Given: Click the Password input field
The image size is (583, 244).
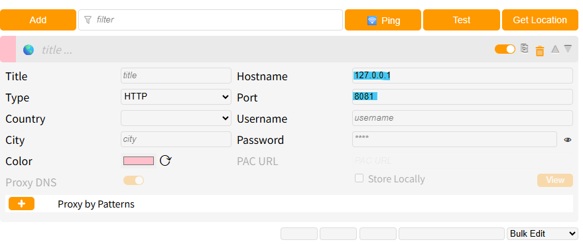Looking at the screenshot, I should point(454,139).
